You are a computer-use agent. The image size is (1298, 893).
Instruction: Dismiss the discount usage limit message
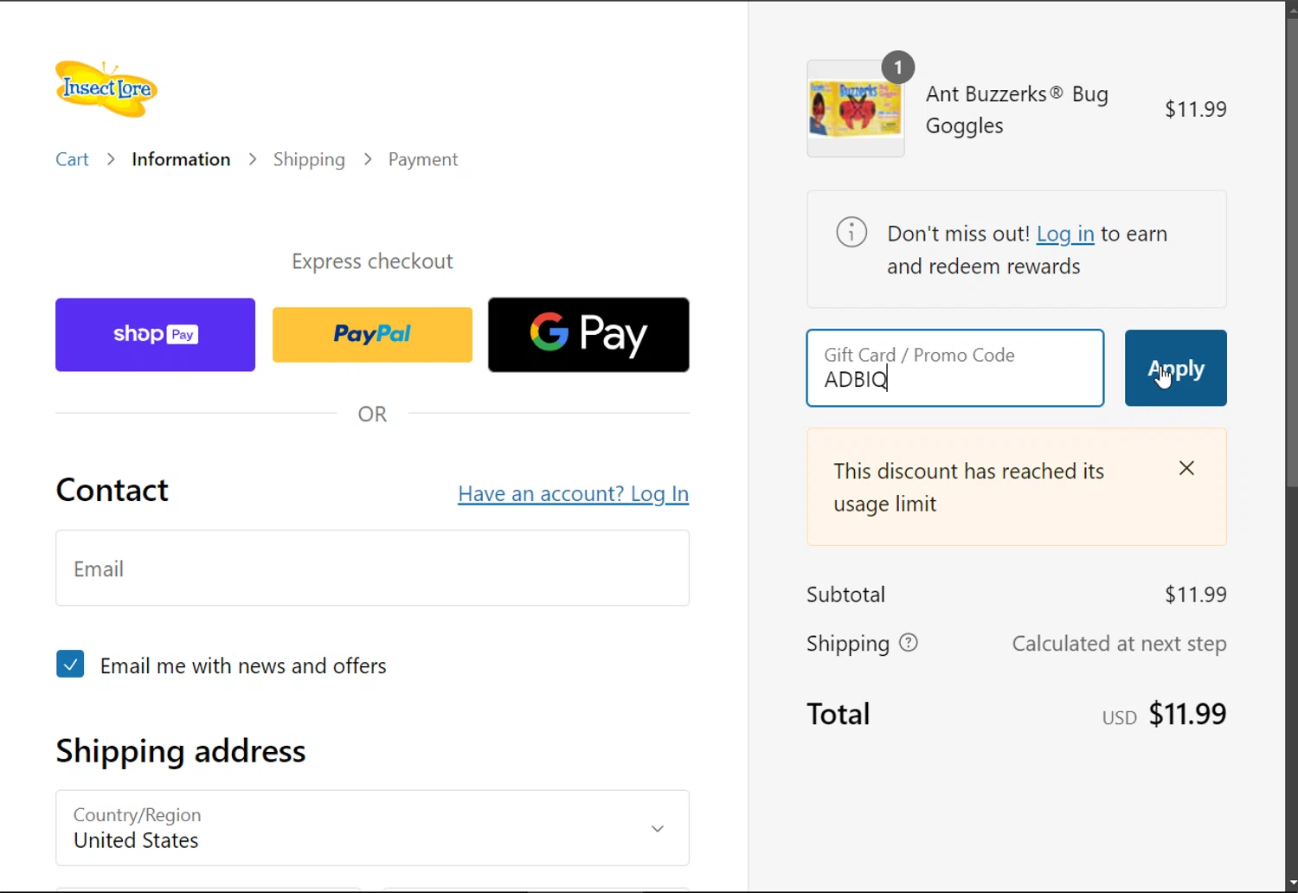tap(1186, 468)
